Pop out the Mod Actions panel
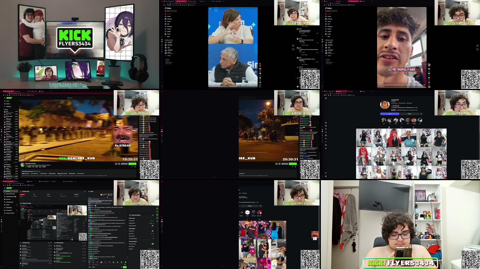 click(85, 243)
